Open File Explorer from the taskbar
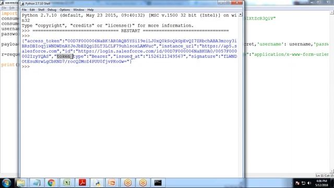 (21, 183)
